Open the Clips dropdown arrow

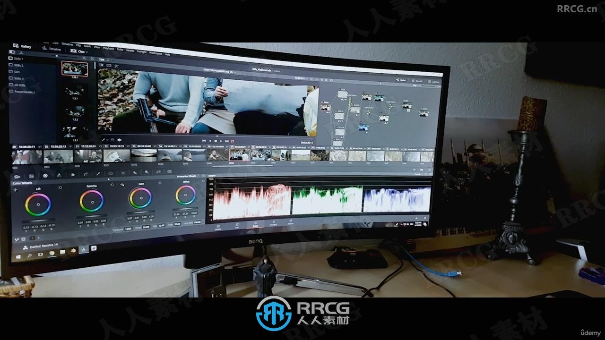tap(87, 52)
